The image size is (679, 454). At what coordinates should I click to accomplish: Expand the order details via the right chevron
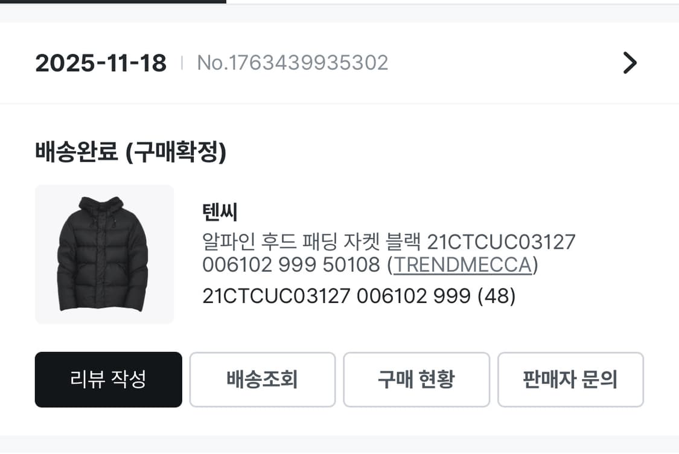pos(630,63)
